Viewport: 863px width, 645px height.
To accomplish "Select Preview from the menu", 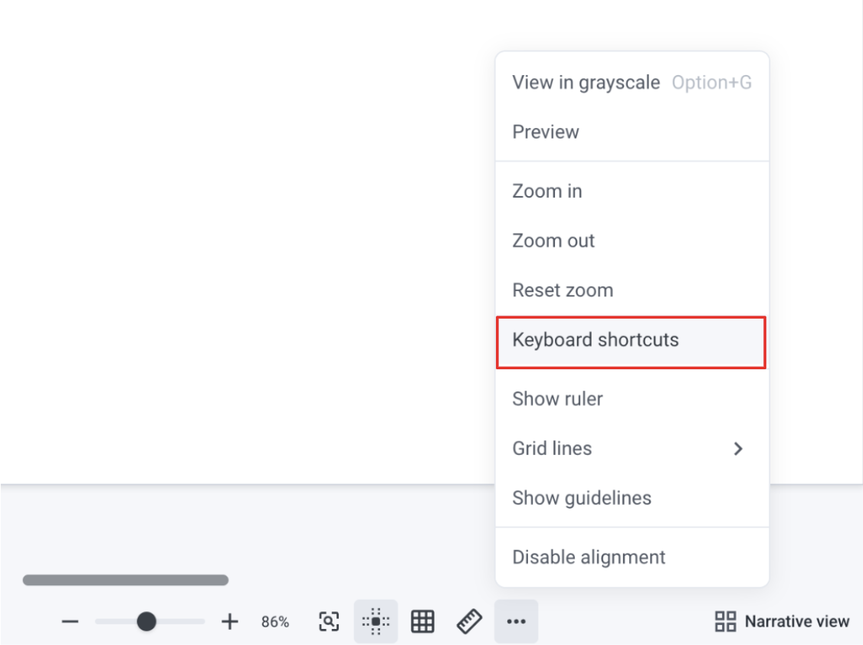I will tap(546, 132).
